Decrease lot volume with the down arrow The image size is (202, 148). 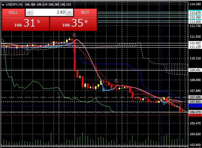tap(29, 12)
